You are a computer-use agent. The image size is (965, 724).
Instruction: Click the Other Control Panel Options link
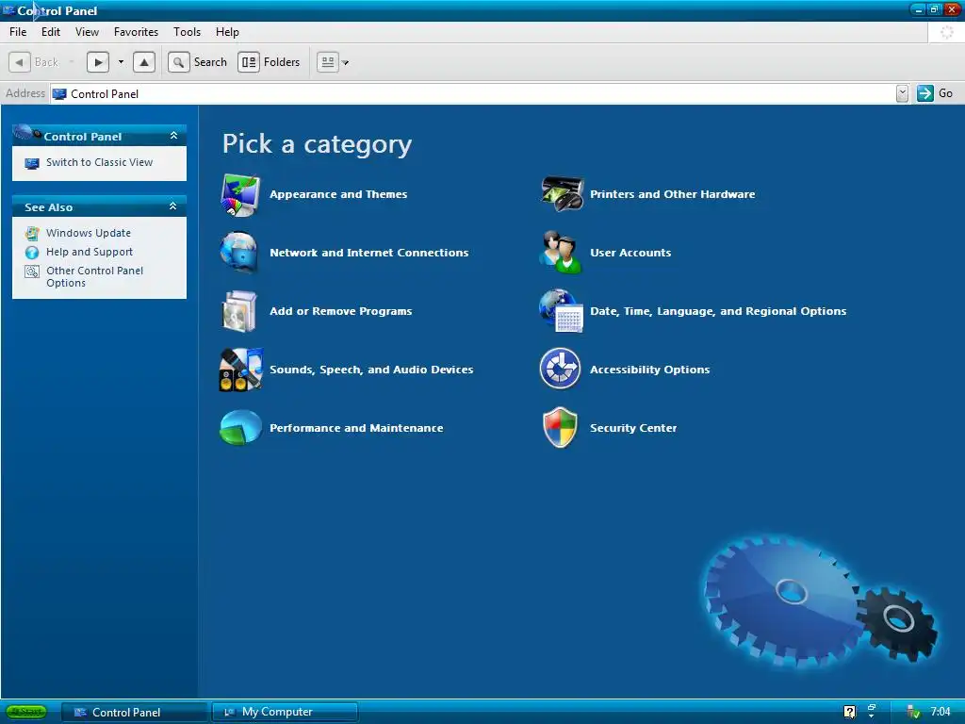pyautogui.click(x=95, y=277)
